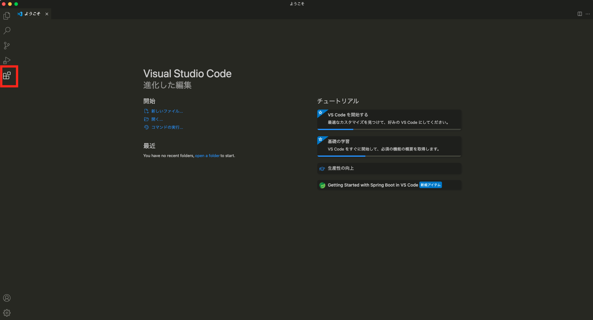Open the Search view in the activity bar
The width and height of the screenshot is (593, 320).
click(x=7, y=30)
